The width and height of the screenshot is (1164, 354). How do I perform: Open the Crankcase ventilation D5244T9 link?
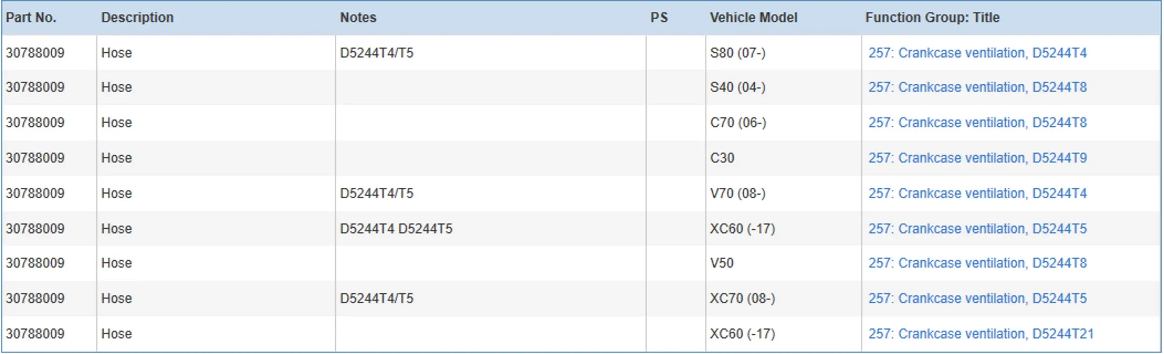coord(977,158)
